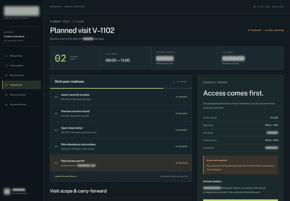The image size is (290, 201).
Task: Open the Site Contact card
Action: [250, 58]
